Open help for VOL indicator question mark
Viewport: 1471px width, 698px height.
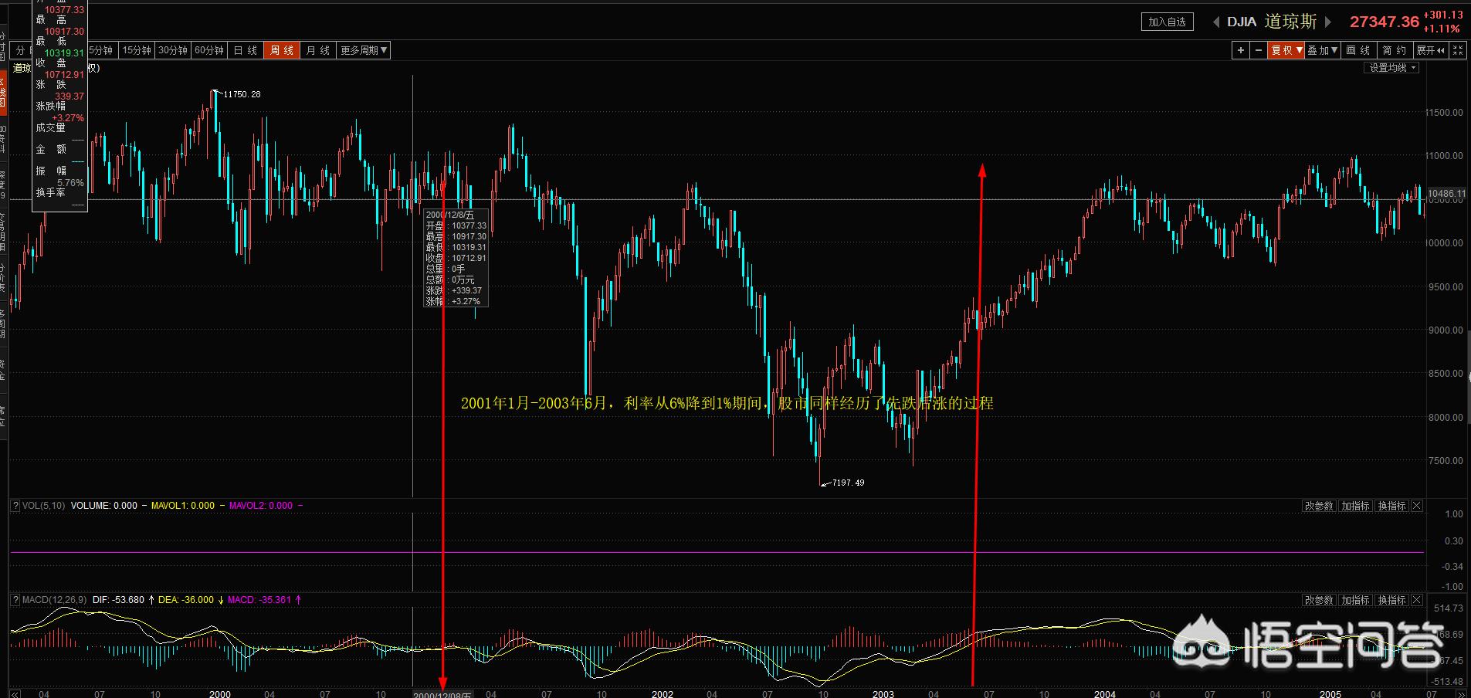point(15,506)
